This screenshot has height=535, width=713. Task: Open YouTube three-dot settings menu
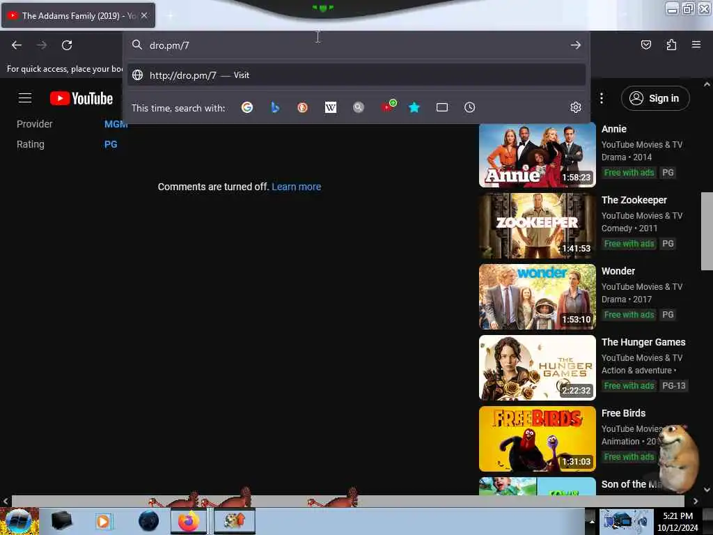pos(601,98)
